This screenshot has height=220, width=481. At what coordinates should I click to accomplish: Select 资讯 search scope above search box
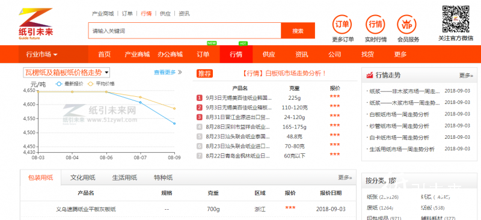184,13
